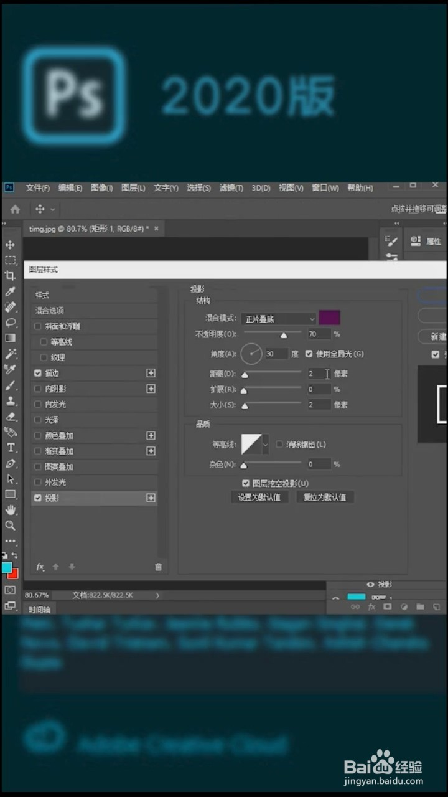Select the Type tool
448x797 pixels.
[10, 448]
